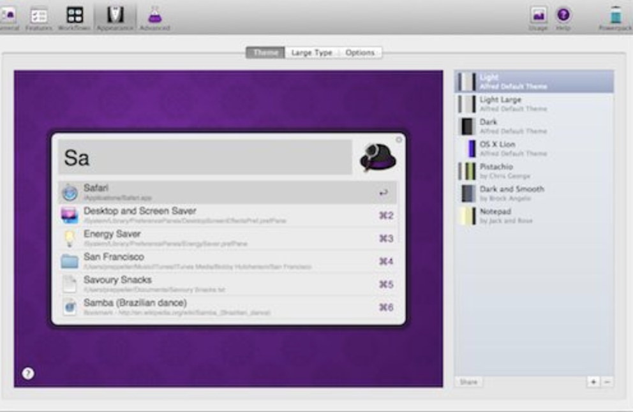633x412 pixels.
Task: Select the Light Large theme
Action: pos(534,104)
